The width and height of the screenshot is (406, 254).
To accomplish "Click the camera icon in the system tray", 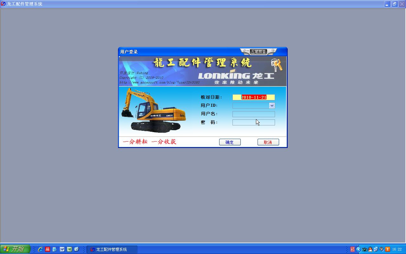I will point(365,249).
